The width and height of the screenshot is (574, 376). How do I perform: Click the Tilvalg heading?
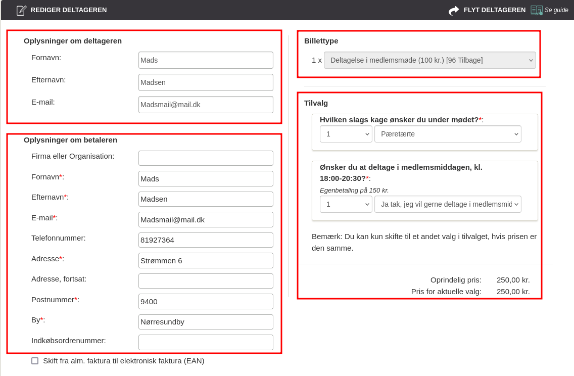point(316,103)
